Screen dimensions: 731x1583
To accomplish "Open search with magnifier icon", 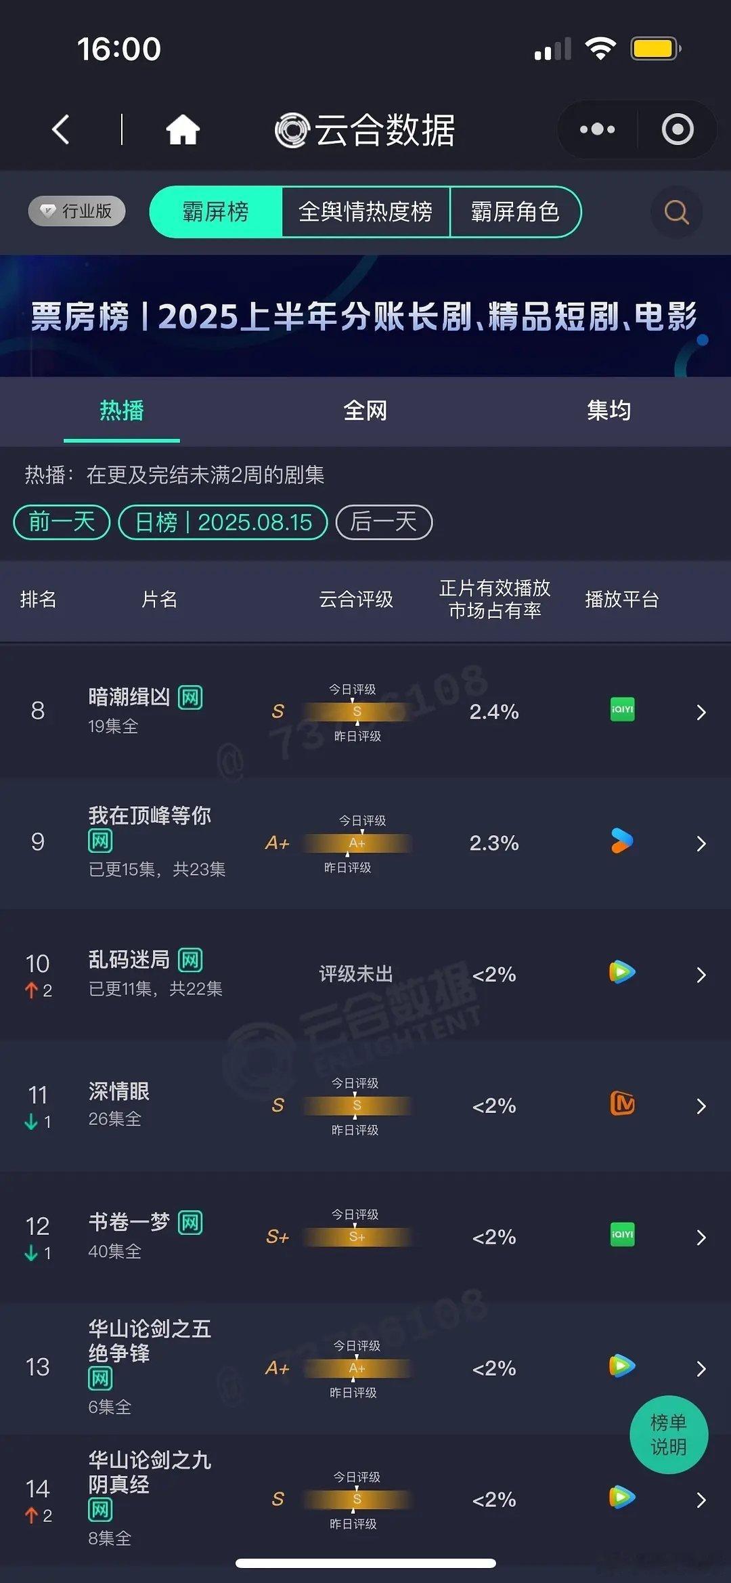I will pyautogui.click(x=676, y=212).
